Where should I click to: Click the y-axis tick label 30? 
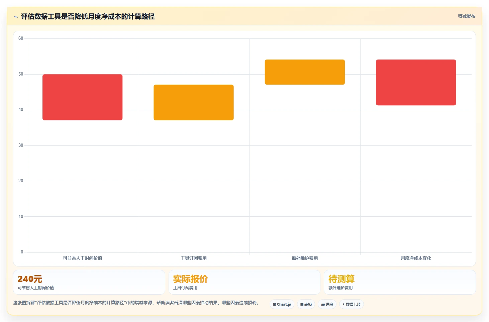pyautogui.click(x=21, y=145)
